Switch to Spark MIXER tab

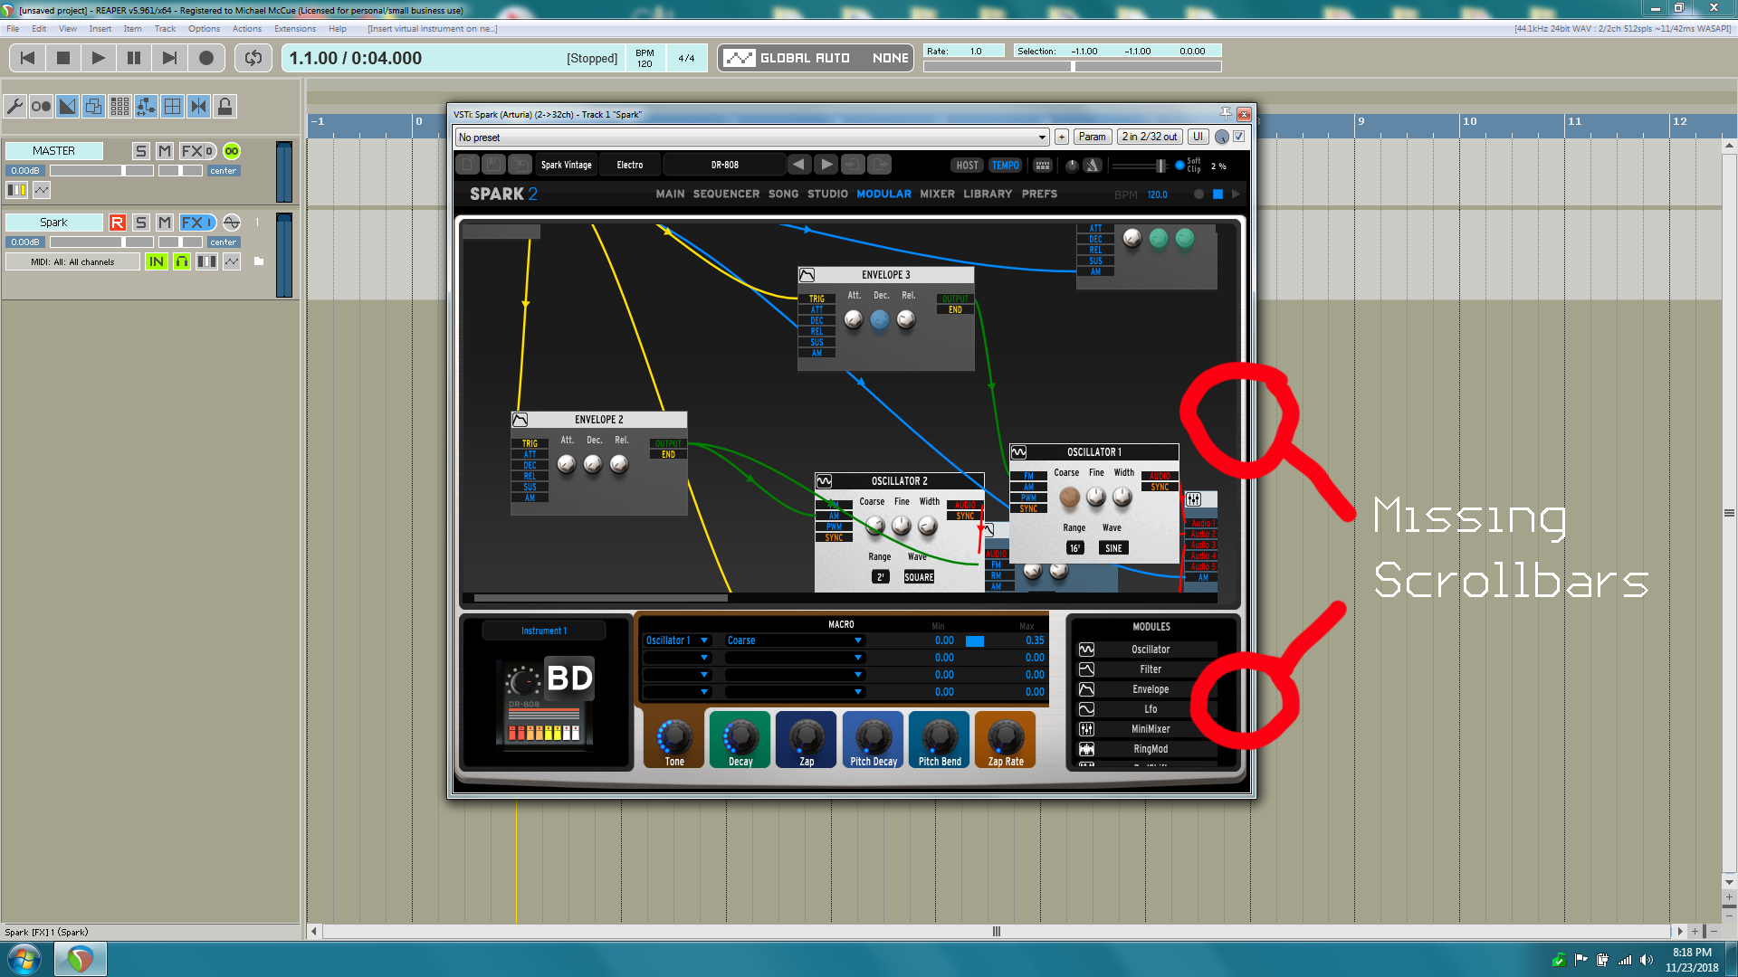[937, 194]
